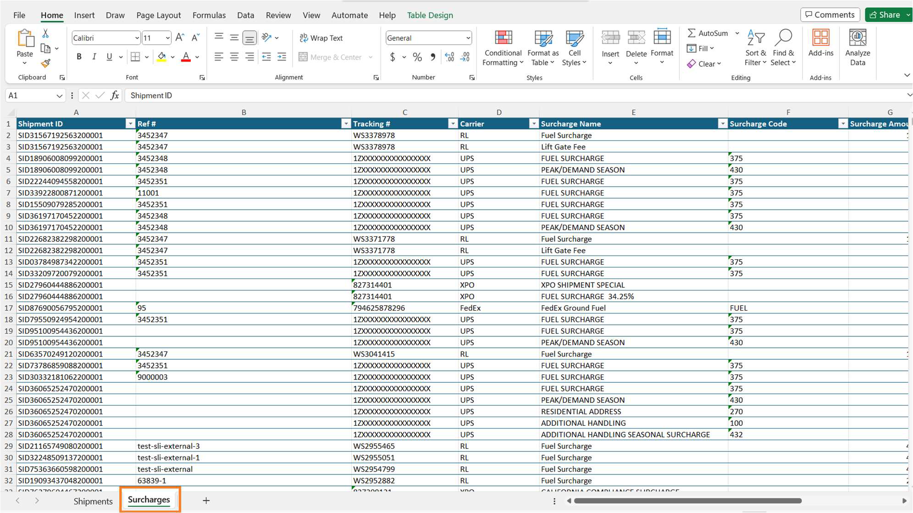The width and height of the screenshot is (913, 513).
Task: Open the Calibri font name dropdown
Action: pyautogui.click(x=137, y=38)
